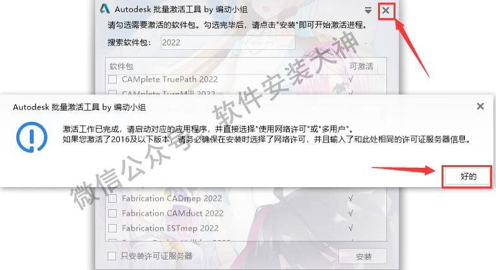The height and width of the screenshot is (270, 496).
Task: Close the activation complete message dialog
Action: (x=480, y=106)
